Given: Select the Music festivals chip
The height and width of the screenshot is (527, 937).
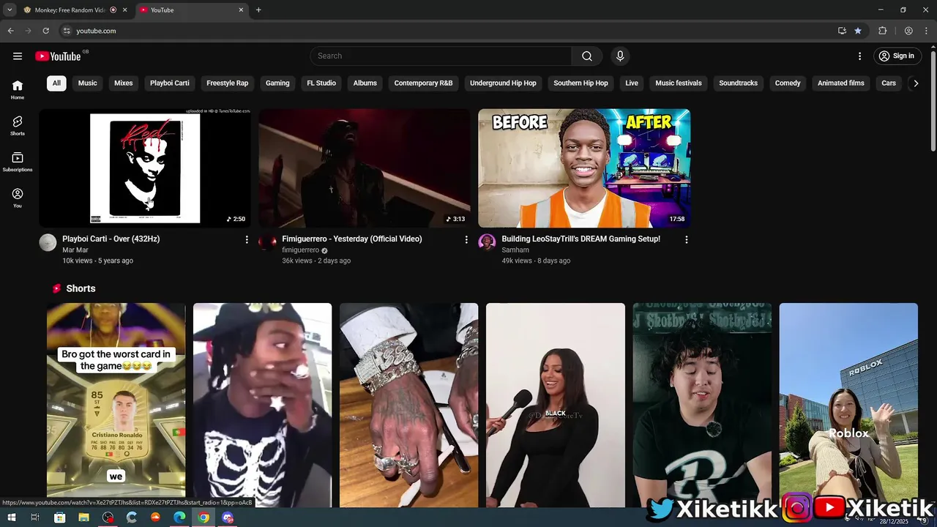Looking at the screenshot, I should [x=679, y=83].
